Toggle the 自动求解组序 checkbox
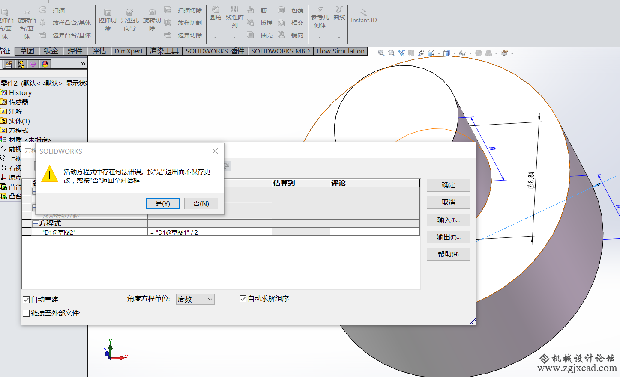The width and height of the screenshot is (620, 377). pyautogui.click(x=243, y=299)
